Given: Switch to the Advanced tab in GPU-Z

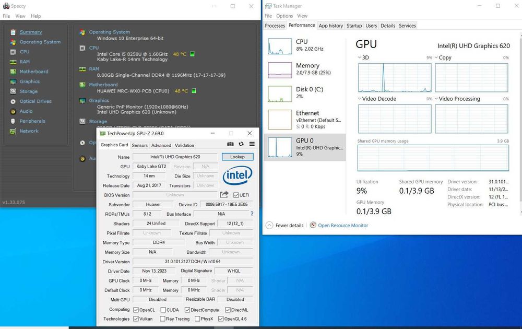Looking at the screenshot, I should 161,146.
